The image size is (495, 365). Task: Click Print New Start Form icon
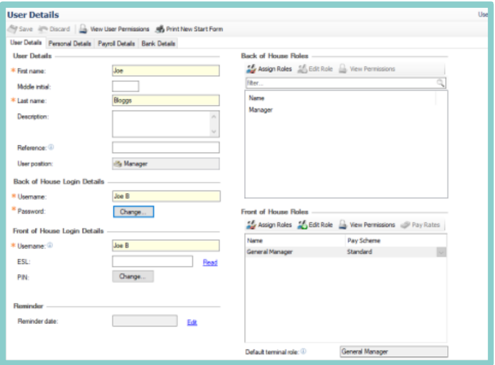click(160, 29)
